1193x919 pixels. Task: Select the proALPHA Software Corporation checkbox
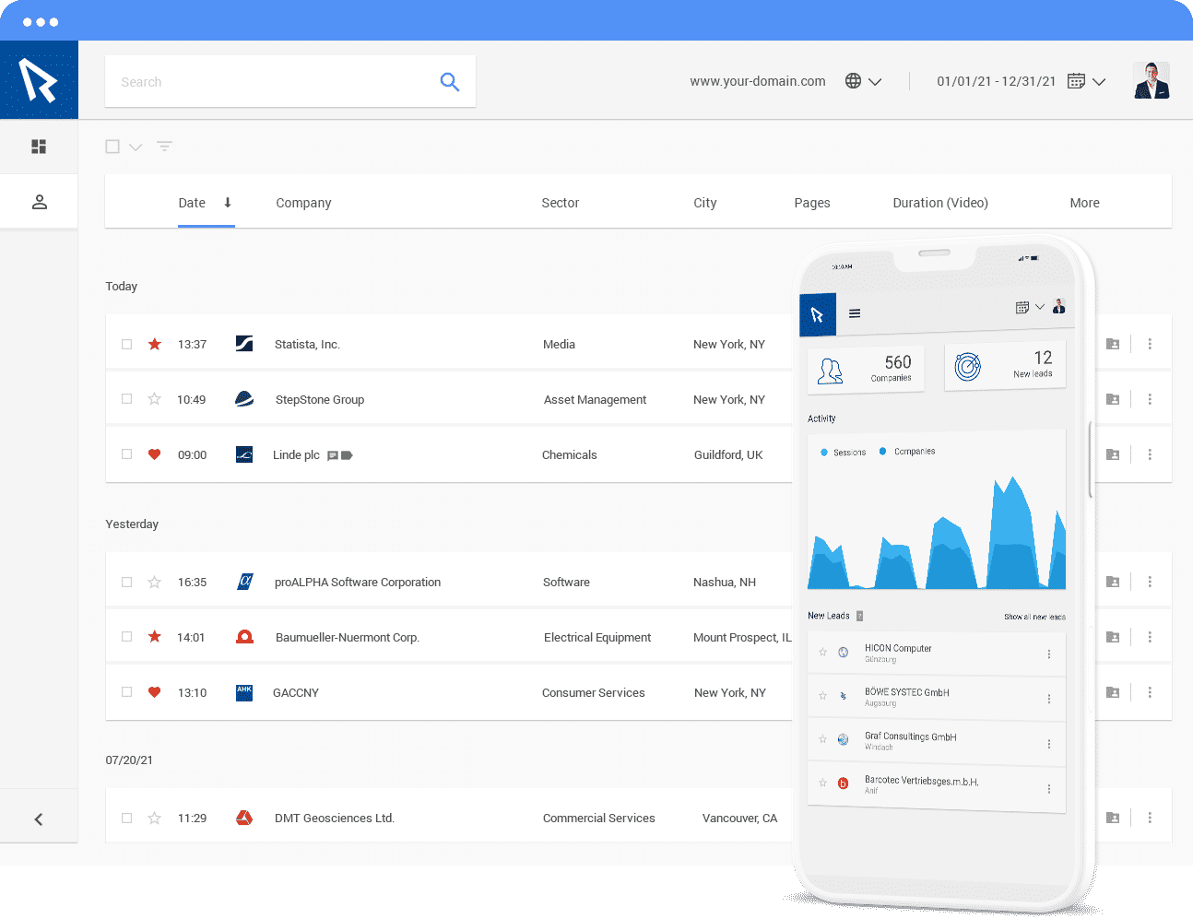point(127,582)
